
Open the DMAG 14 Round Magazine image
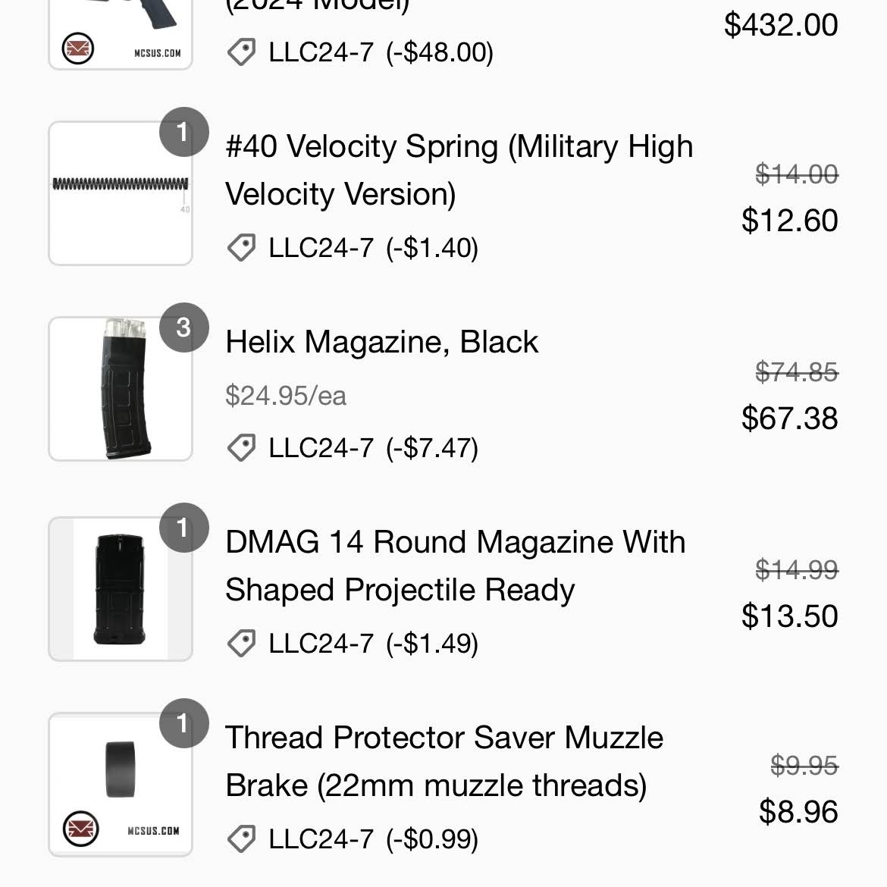pos(120,589)
